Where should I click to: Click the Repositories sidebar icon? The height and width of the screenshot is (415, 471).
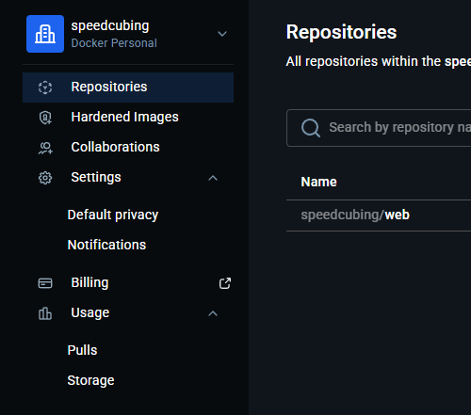coord(45,88)
